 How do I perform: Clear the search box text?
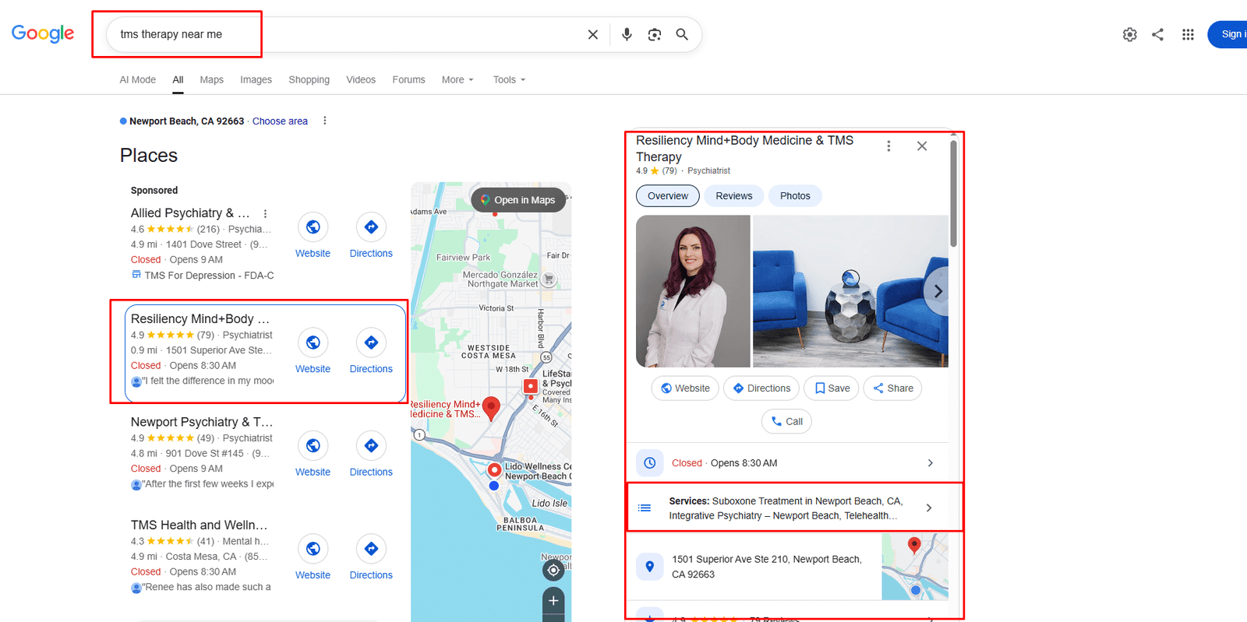(x=593, y=34)
